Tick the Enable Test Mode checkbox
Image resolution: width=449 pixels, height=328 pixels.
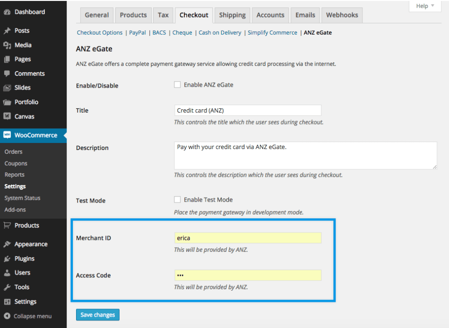[x=177, y=200]
